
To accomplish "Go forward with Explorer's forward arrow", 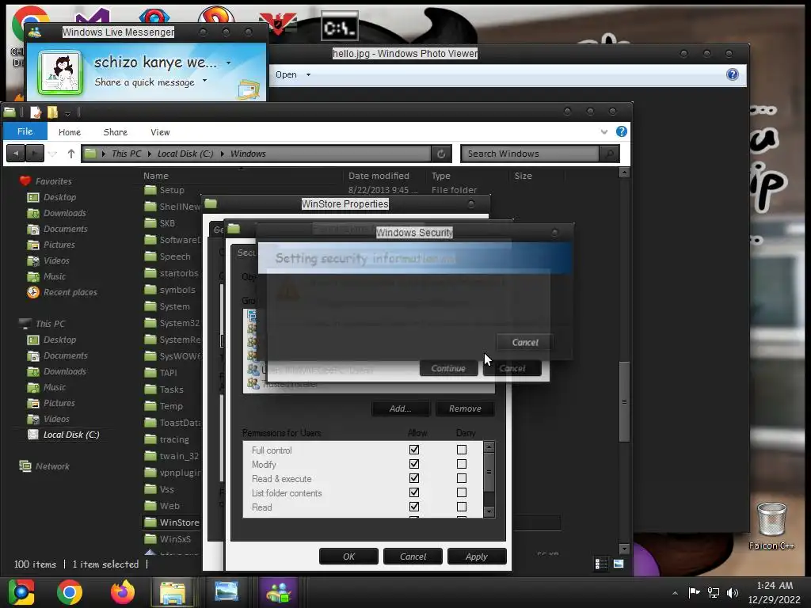I will click(35, 154).
